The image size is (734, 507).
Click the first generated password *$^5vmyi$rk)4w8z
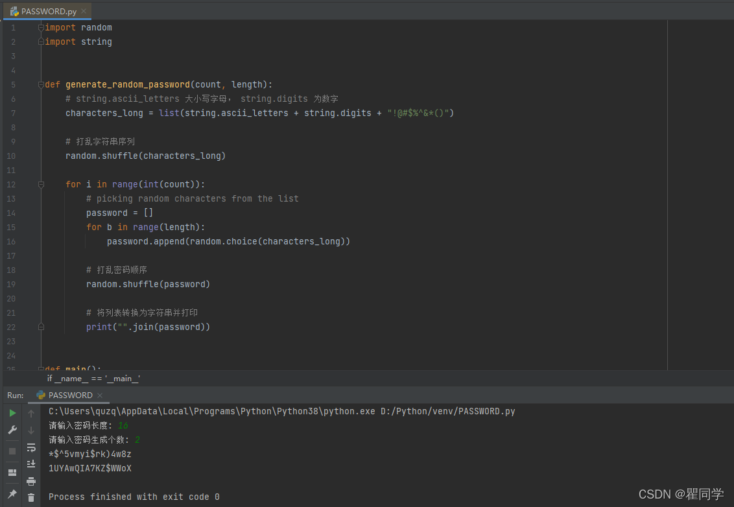[90, 454]
